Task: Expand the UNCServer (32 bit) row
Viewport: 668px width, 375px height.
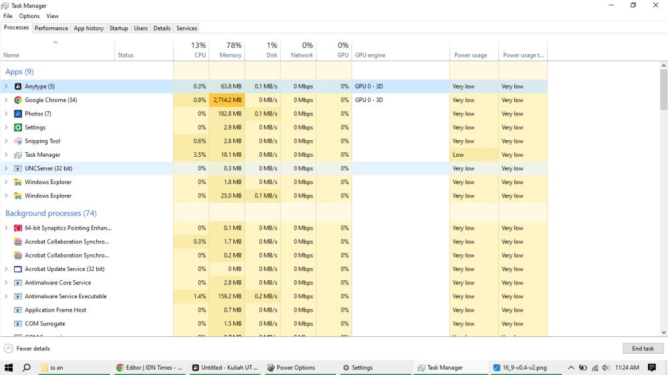Action: coord(6,168)
